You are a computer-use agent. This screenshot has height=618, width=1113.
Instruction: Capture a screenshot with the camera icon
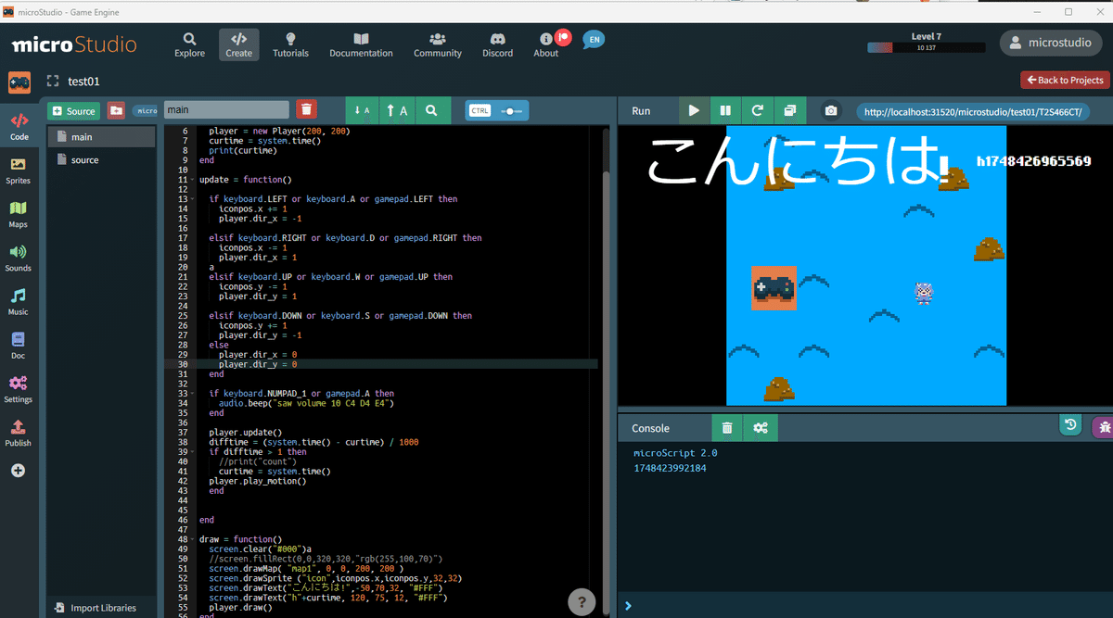pyautogui.click(x=830, y=109)
